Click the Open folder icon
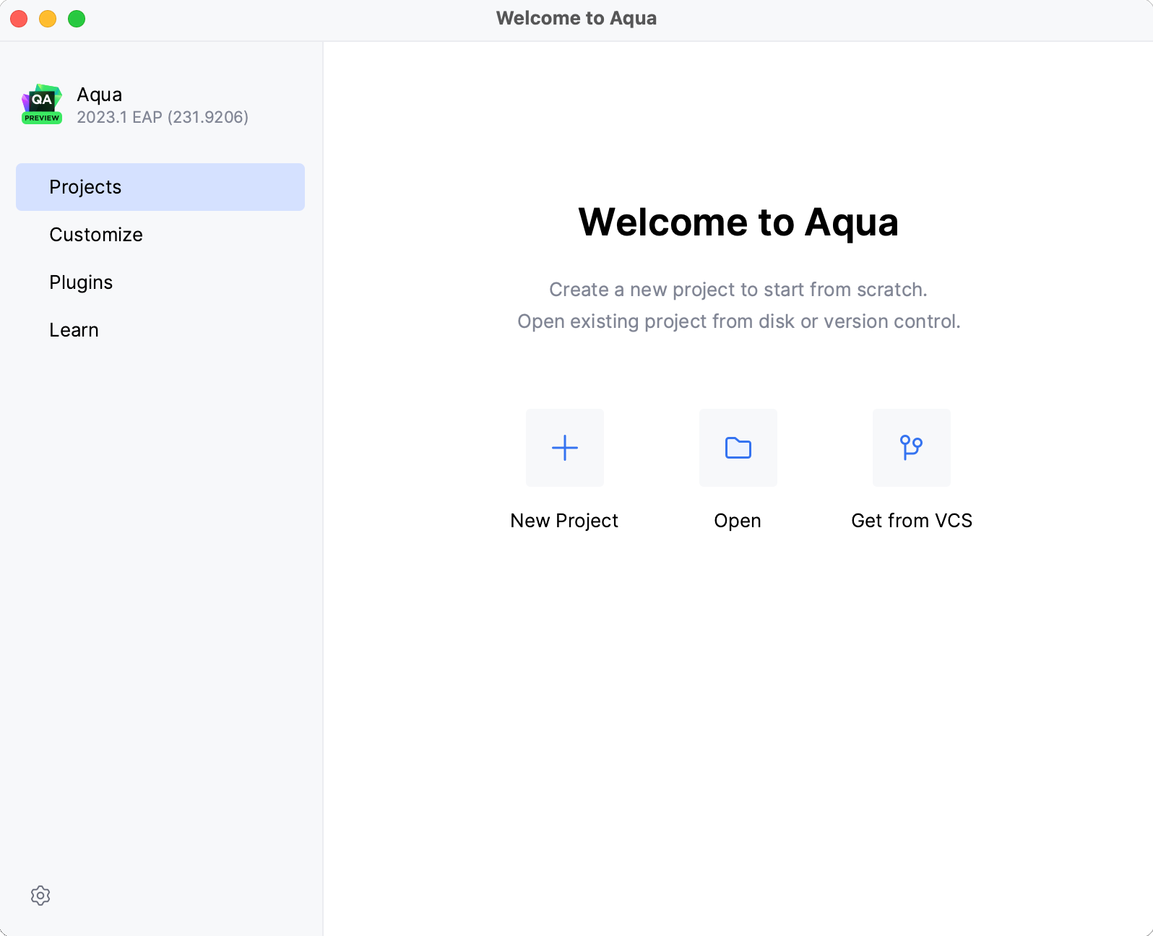 (x=738, y=448)
